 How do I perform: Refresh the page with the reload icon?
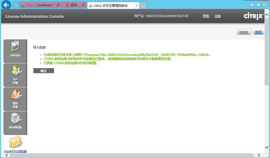[83, 5]
